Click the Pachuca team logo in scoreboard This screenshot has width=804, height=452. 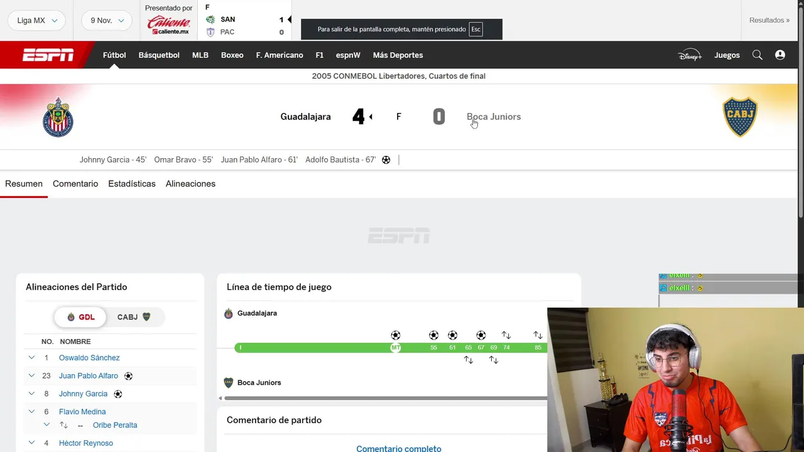210,32
